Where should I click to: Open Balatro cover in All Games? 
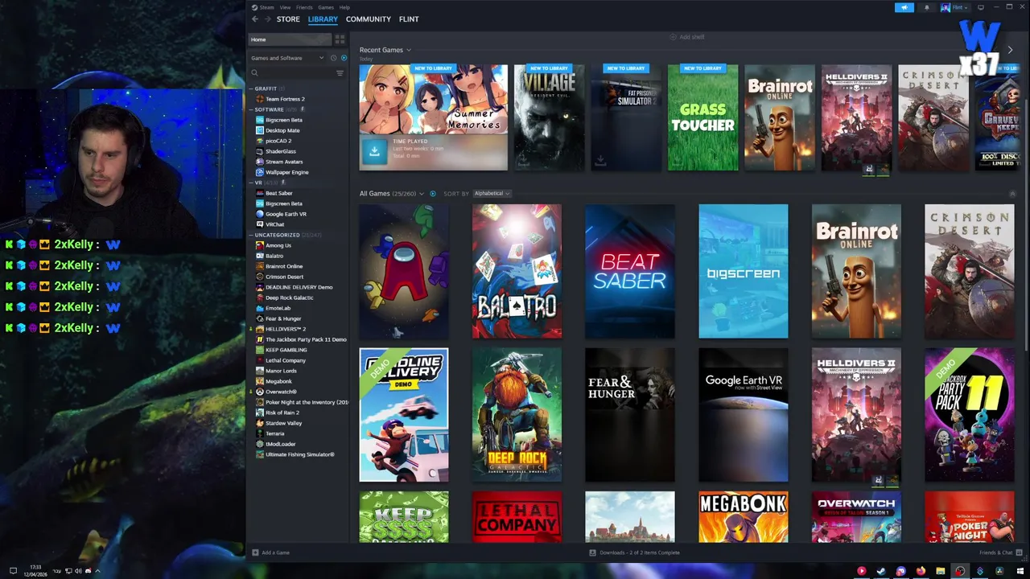click(517, 271)
